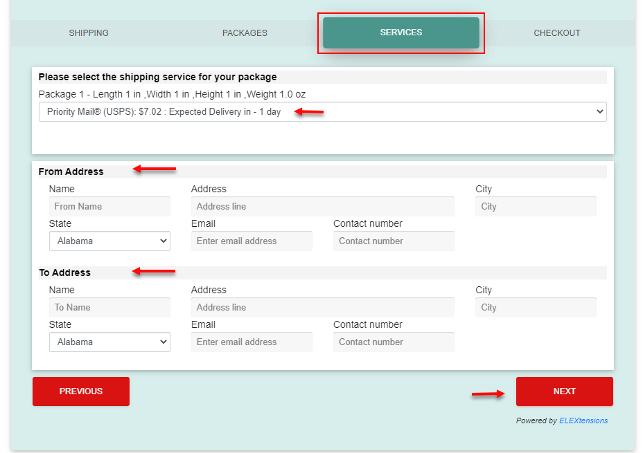643x453 pixels.
Task: Click the From Address email field
Action: tap(252, 241)
